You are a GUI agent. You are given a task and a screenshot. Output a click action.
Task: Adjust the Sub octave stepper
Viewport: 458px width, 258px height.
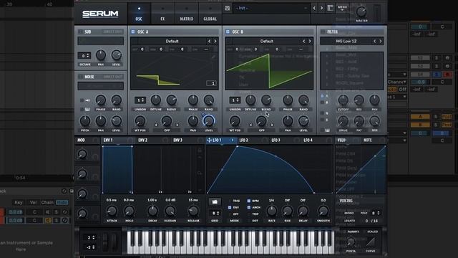tap(84, 55)
